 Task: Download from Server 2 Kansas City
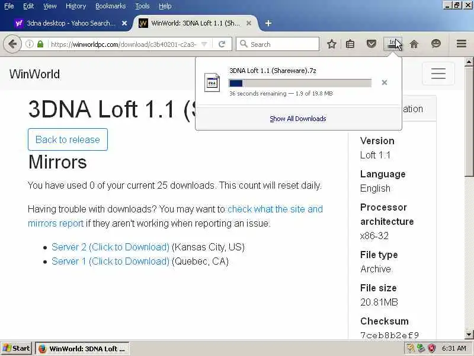point(110,247)
